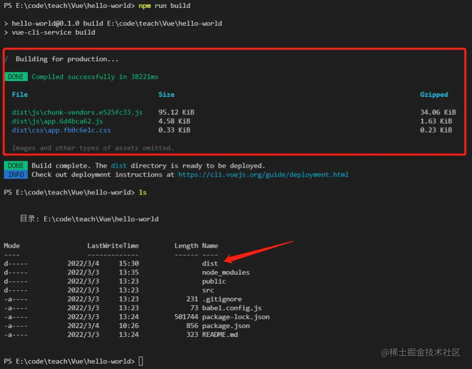Select the '目录: E:\code\teach\Vue\hello-world' line

(89, 219)
